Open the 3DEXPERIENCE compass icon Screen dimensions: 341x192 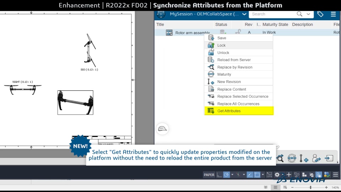(161, 14)
